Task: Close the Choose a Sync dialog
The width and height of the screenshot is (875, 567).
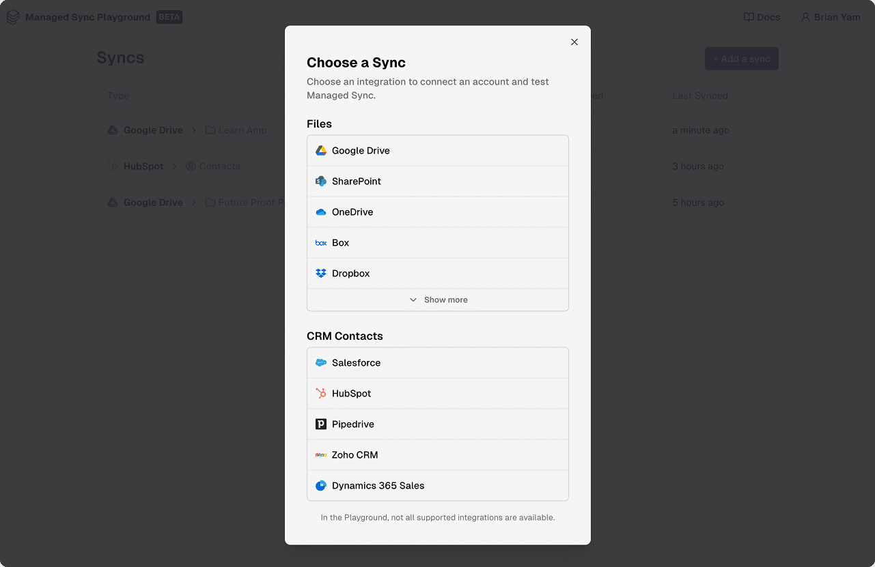Action: point(574,42)
